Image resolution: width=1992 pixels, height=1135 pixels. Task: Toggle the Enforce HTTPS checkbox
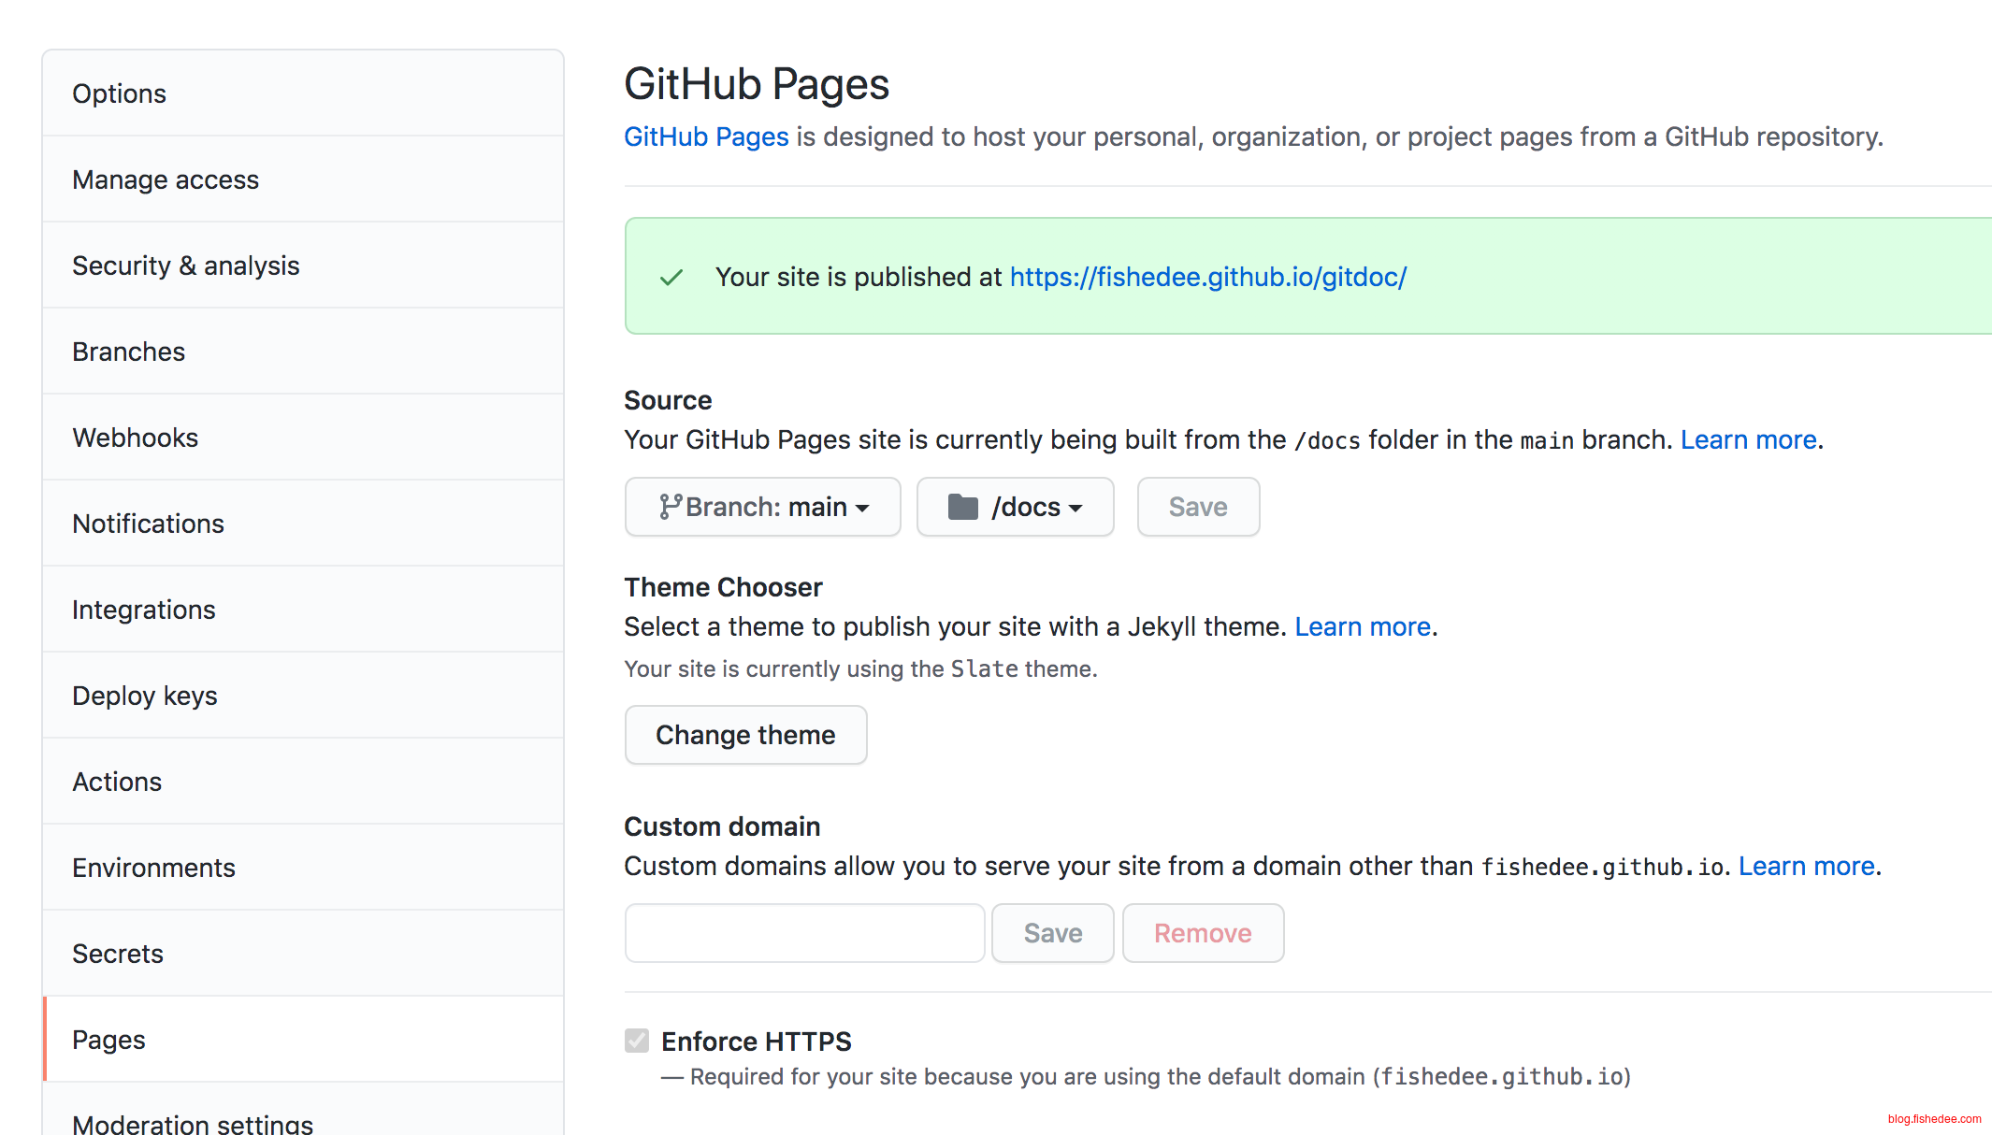637,1041
